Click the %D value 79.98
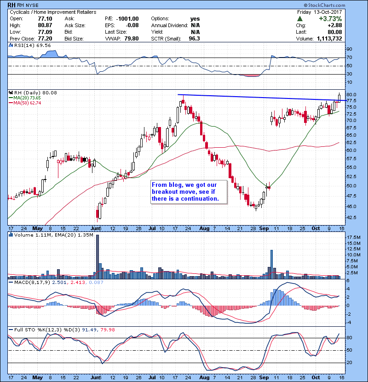 pos(107,330)
